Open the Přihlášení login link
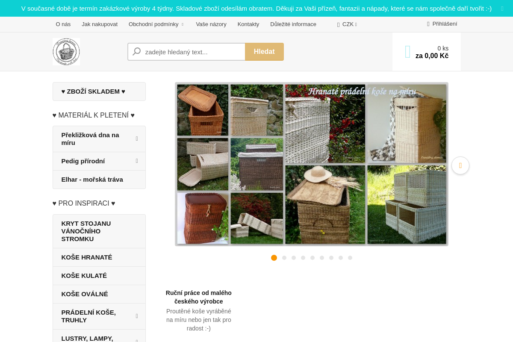Viewport: 513px width, 342px height. (445, 24)
